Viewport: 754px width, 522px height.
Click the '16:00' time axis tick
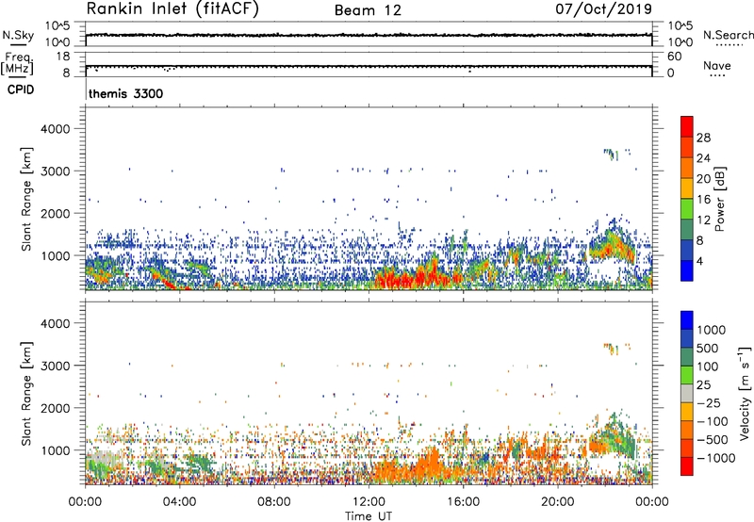(463, 502)
